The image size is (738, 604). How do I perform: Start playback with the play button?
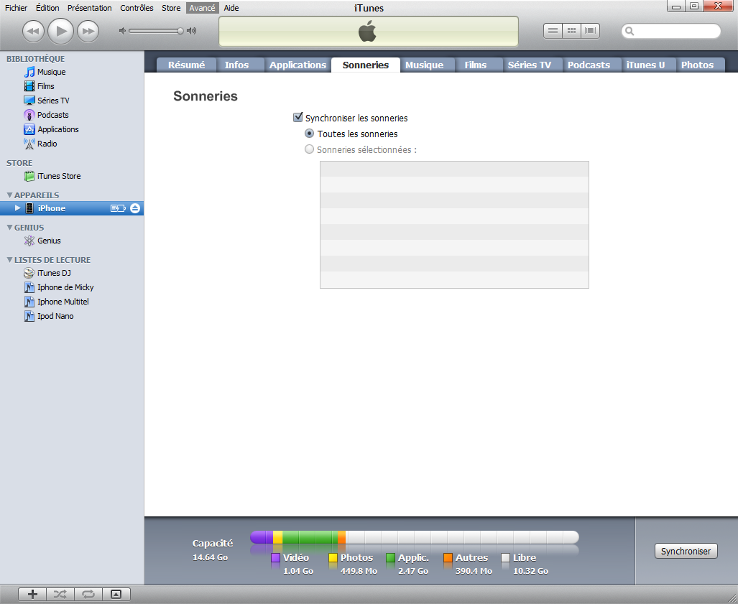tap(60, 31)
